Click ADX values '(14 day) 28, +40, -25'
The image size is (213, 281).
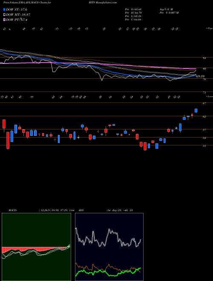point(119,210)
